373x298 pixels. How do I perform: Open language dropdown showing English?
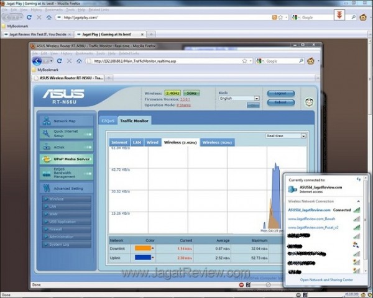239,98
